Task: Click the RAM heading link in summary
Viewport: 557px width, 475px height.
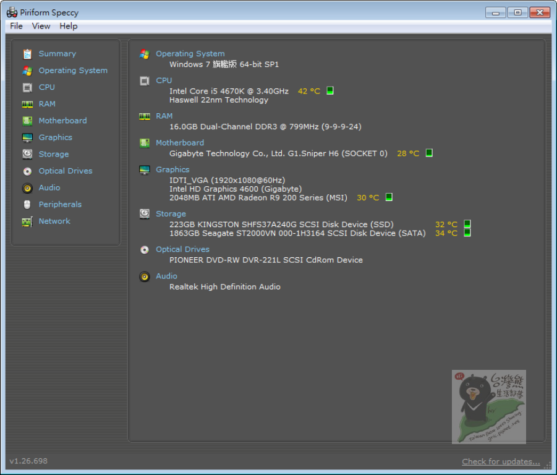Action: point(164,116)
